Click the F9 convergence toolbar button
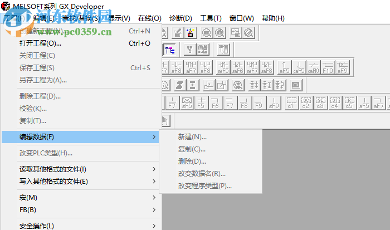Screen dimensions: 390x230 pos(259,102)
